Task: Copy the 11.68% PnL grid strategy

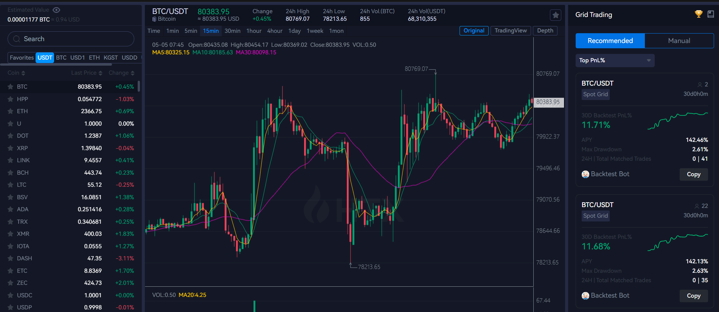Action: [694, 296]
